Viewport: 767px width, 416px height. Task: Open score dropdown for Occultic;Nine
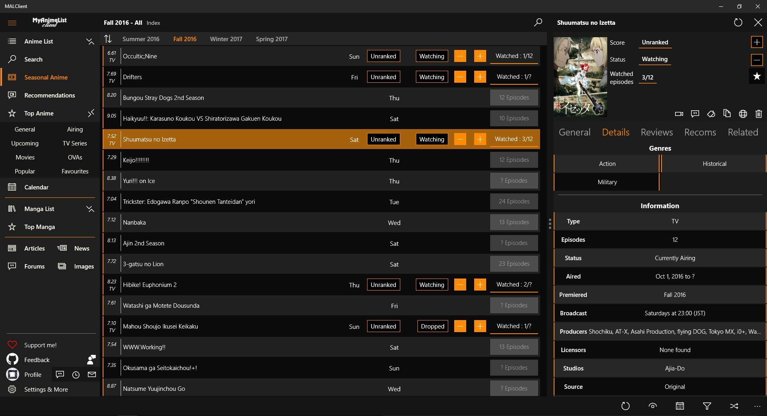point(383,56)
